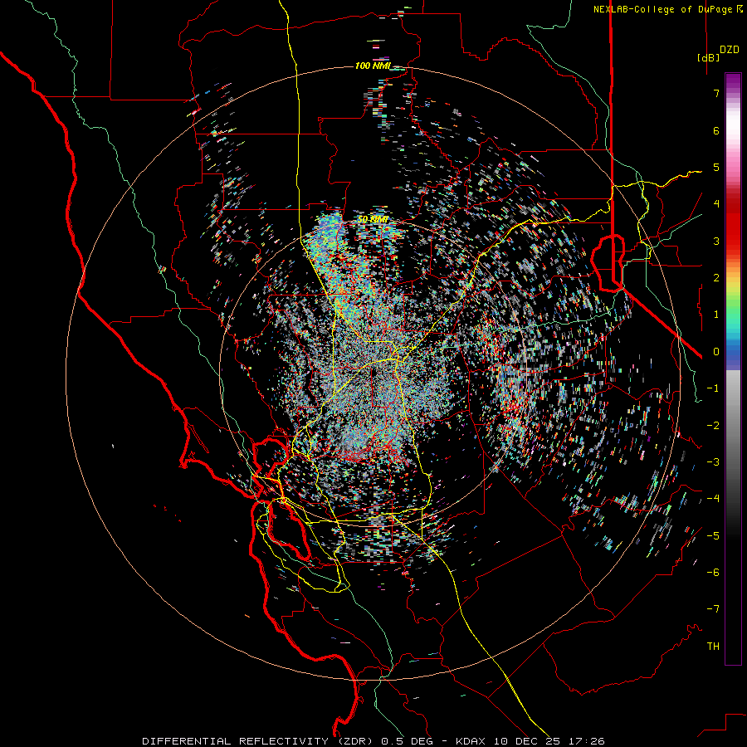Click the 2 dB scale tick label
The image size is (747, 747).
coord(716,278)
